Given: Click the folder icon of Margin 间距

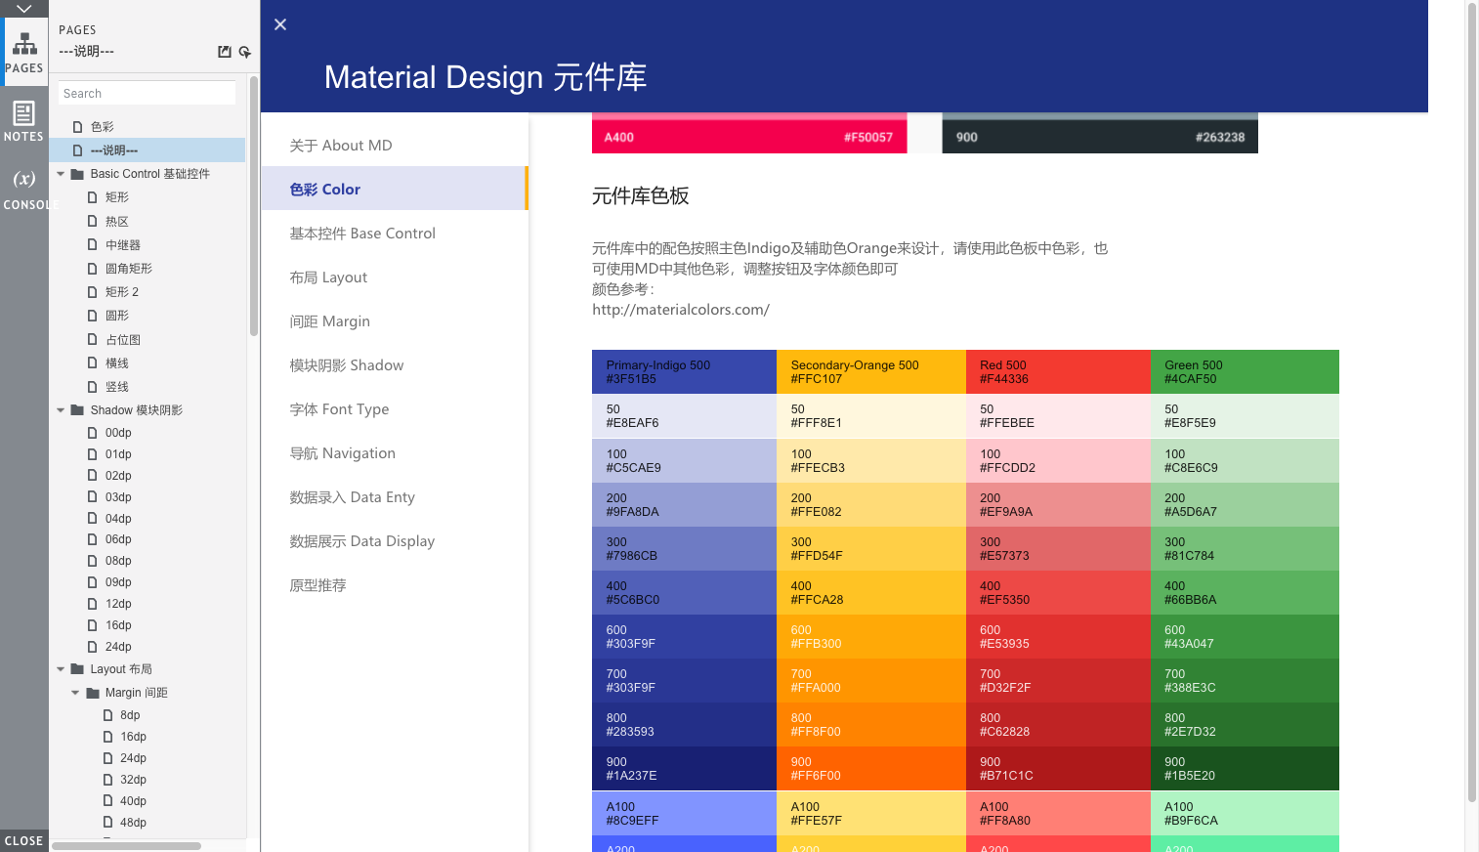Looking at the screenshot, I should pyautogui.click(x=93, y=693).
